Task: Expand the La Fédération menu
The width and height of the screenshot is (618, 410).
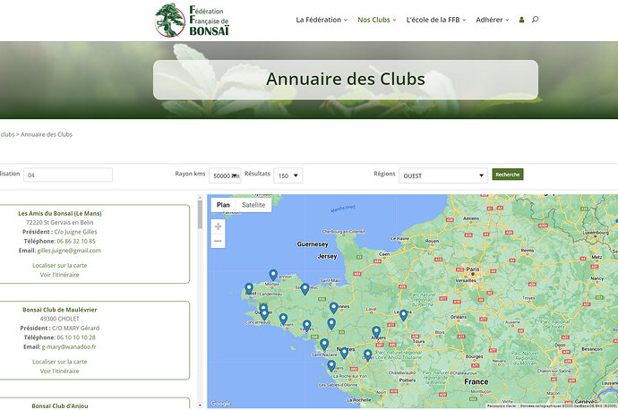Action: pyautogui.click(x=322, y=20)
